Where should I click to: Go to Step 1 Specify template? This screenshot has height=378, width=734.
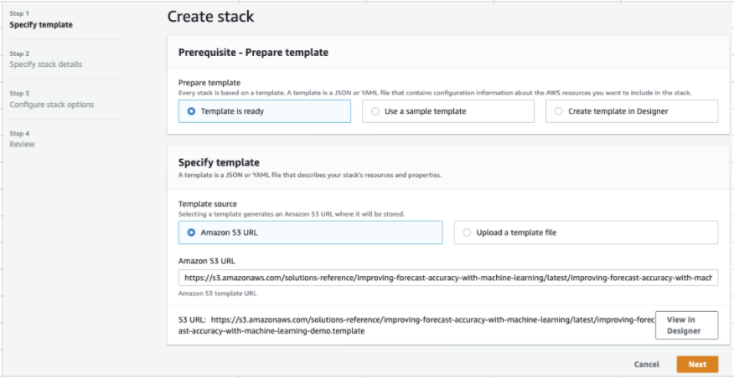point(41,25)
